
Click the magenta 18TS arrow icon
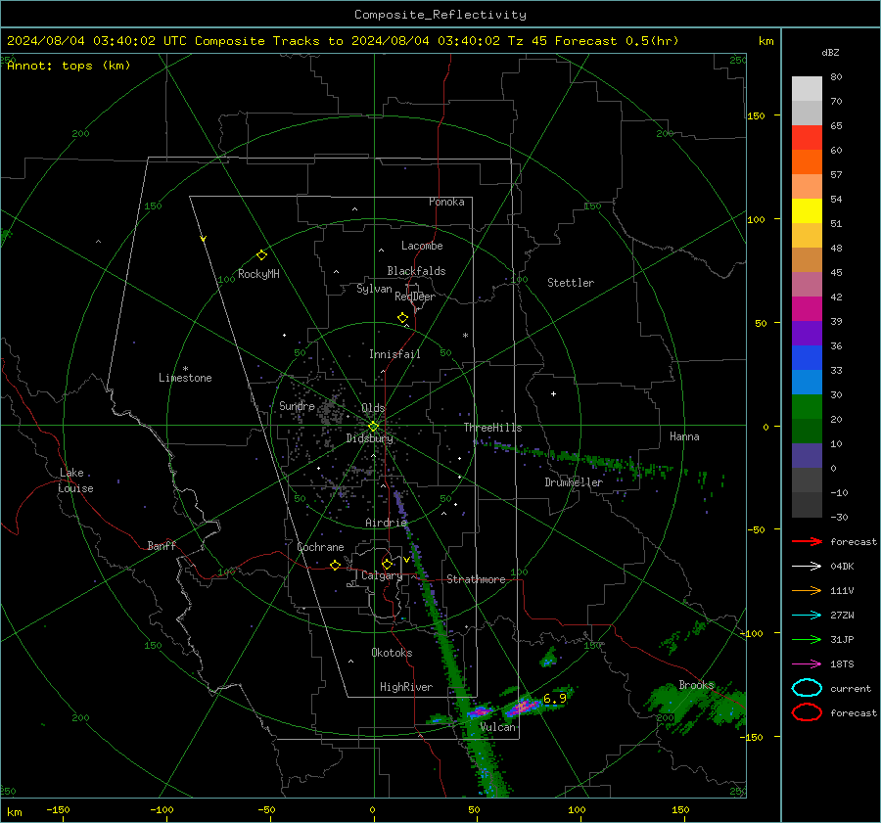(x=807, y=664)
